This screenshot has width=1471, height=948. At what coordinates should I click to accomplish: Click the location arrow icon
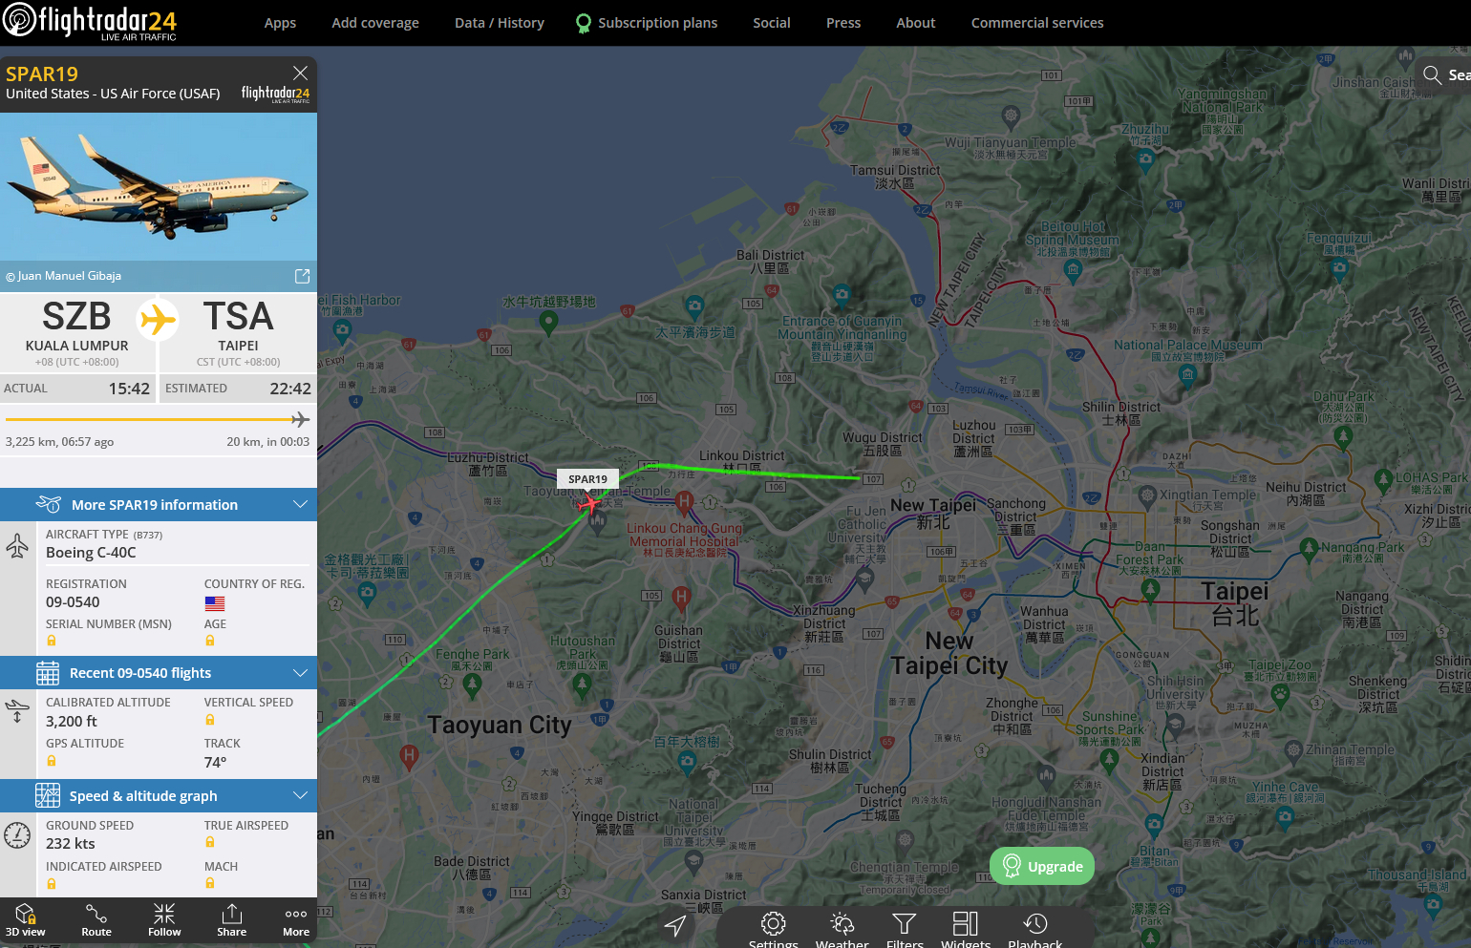(675, 925)
